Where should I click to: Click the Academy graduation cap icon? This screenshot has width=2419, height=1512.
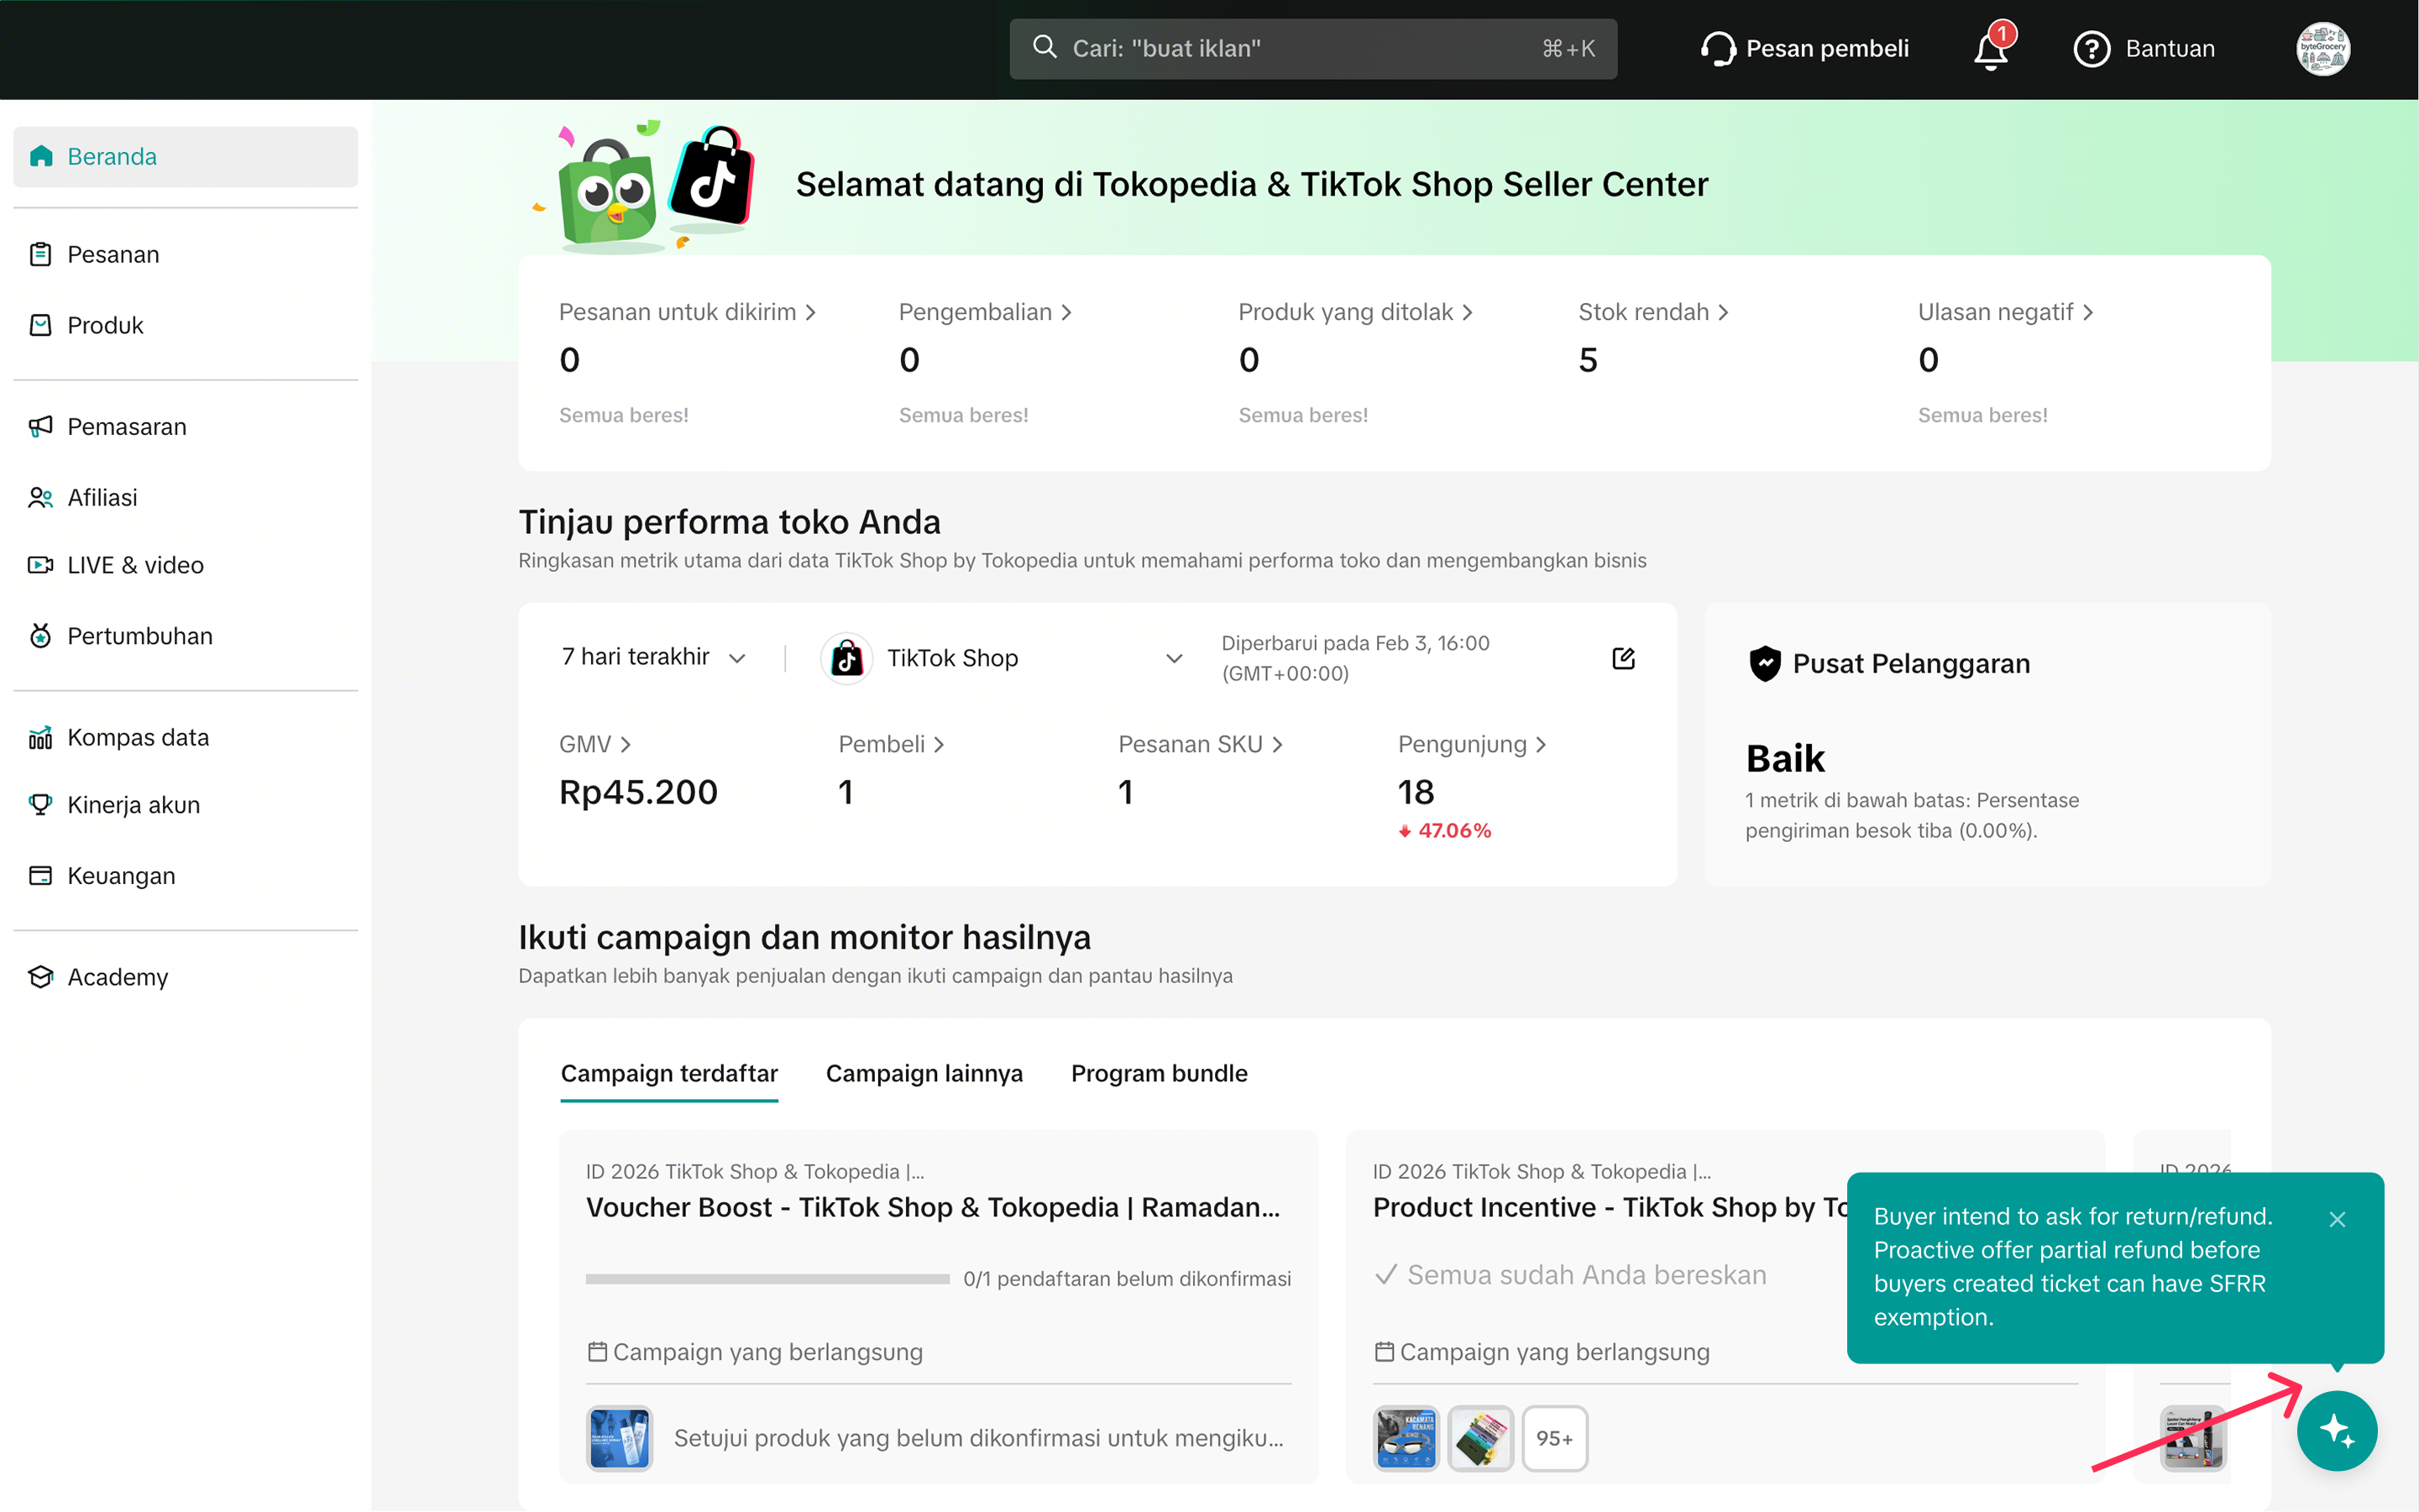coord(41,977)
